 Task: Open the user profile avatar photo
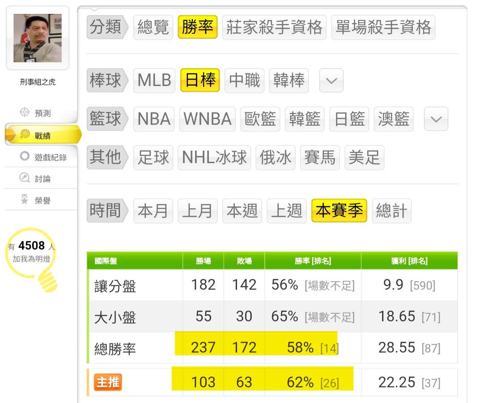pyautogui.click(x=37, y=38)
